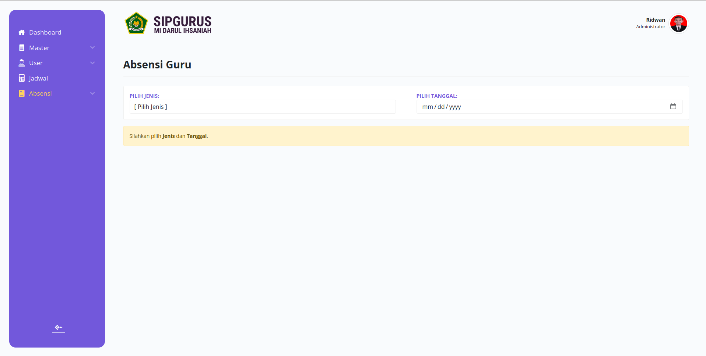
Task: Collapse sidebar with the arrow icon
Action: point(59,327)
